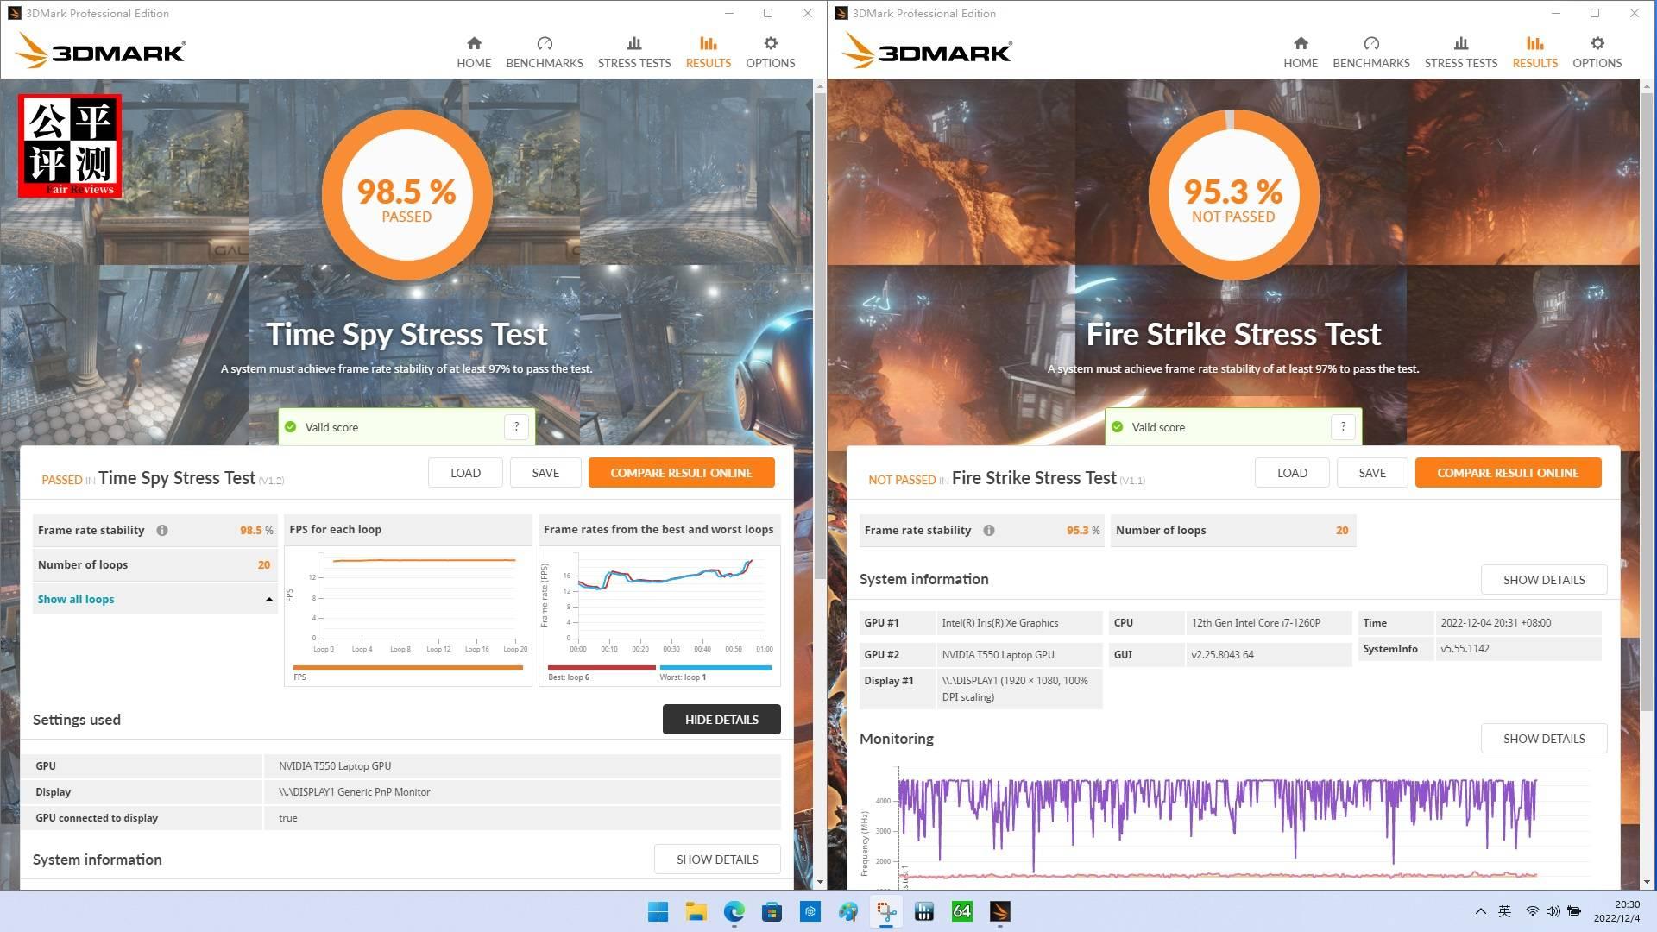Open the bar-chart monitor app on taskbar
The width and height of the screenshot is (1657, 932).
pos(923,911)
